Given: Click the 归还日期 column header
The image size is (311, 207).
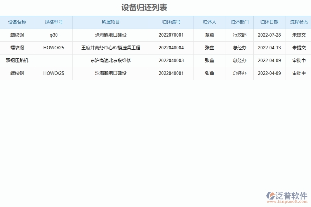Looking at the screenshot, I should [269, 22].
